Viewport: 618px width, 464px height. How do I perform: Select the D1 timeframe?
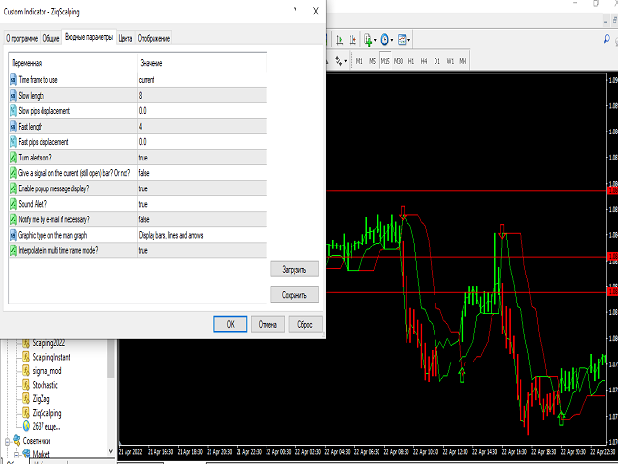(x=436, y=61)
